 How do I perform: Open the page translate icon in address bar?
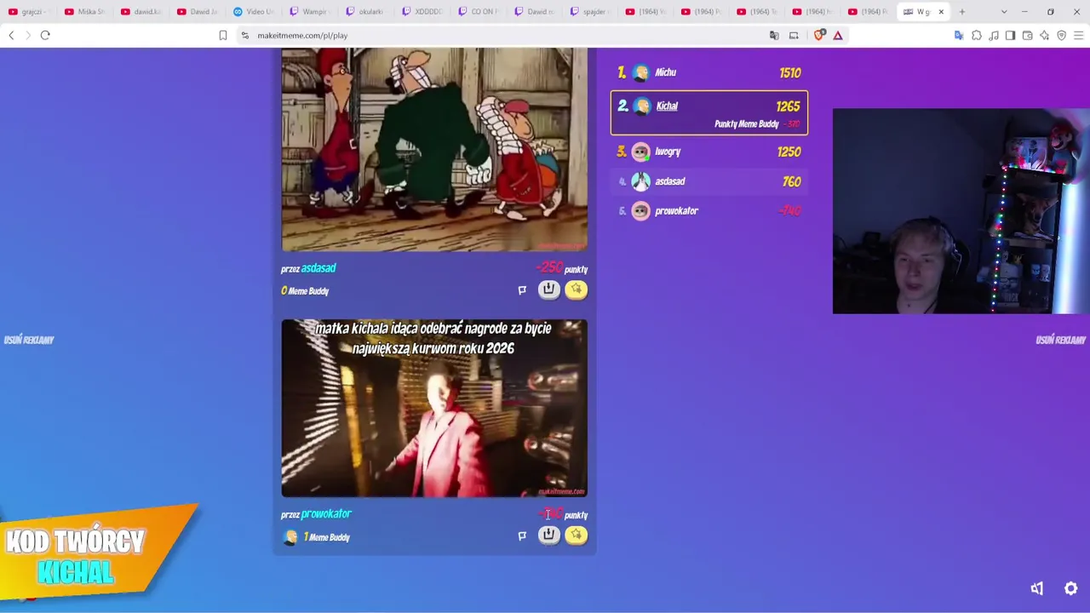(x=774, y=35)
